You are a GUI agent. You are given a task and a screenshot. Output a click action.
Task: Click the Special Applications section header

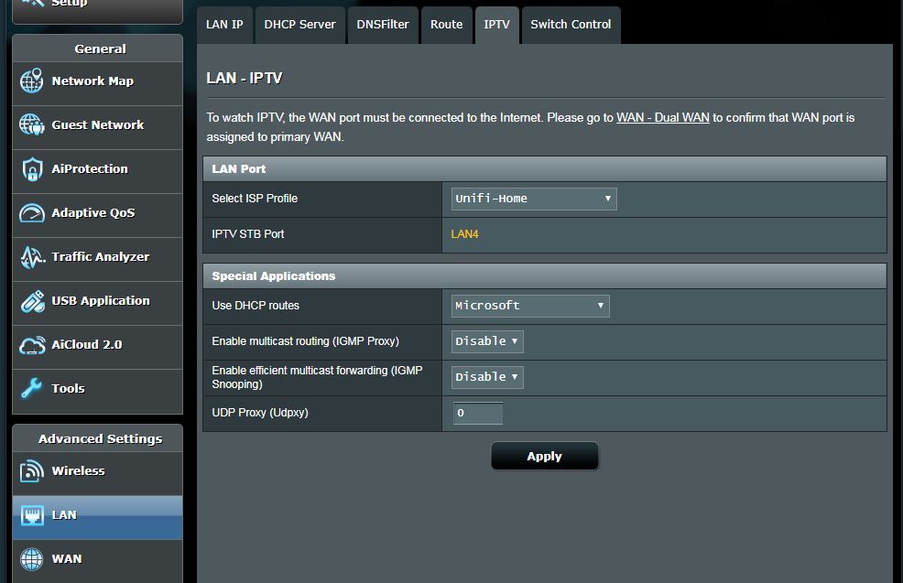point(544,276)
